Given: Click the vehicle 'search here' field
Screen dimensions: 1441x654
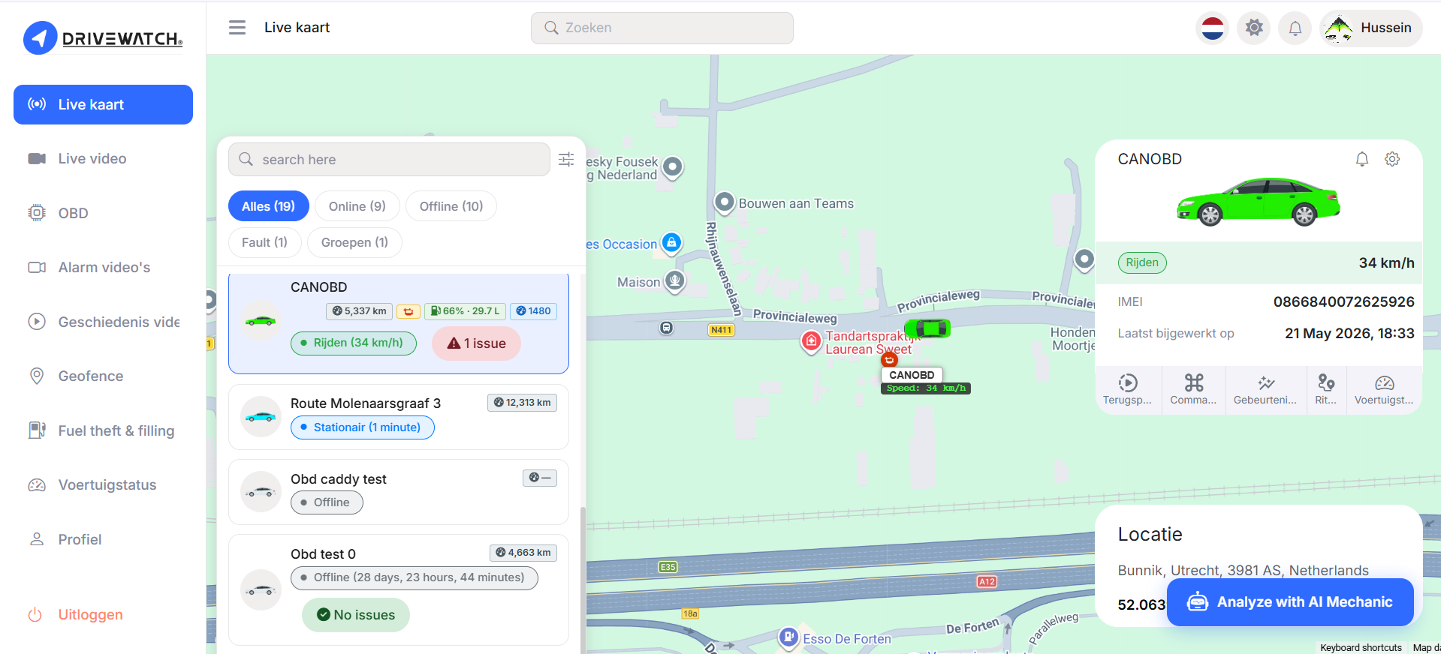Looking at the screenshot, I should tap(389, 160).
